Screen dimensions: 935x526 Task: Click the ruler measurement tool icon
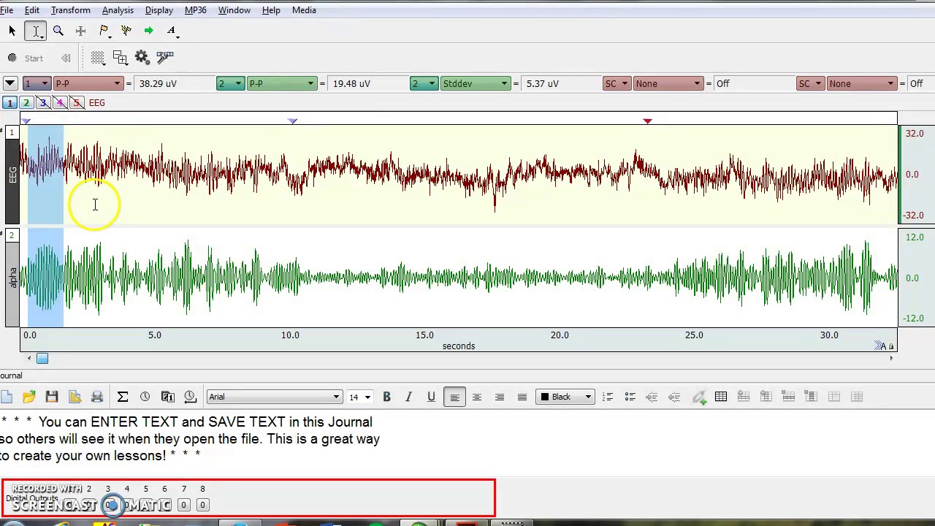[165, 58]
